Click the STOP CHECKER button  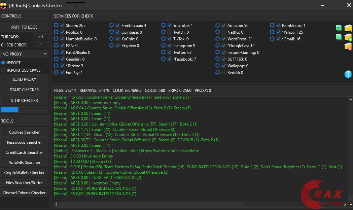[24, 101]
